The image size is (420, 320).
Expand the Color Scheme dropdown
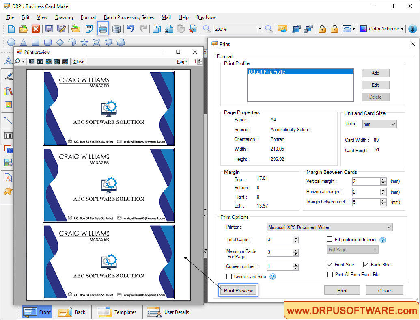(402, 29)
